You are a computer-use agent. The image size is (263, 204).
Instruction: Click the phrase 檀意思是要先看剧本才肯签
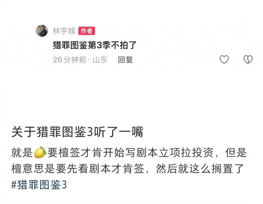tap(78, 169)
